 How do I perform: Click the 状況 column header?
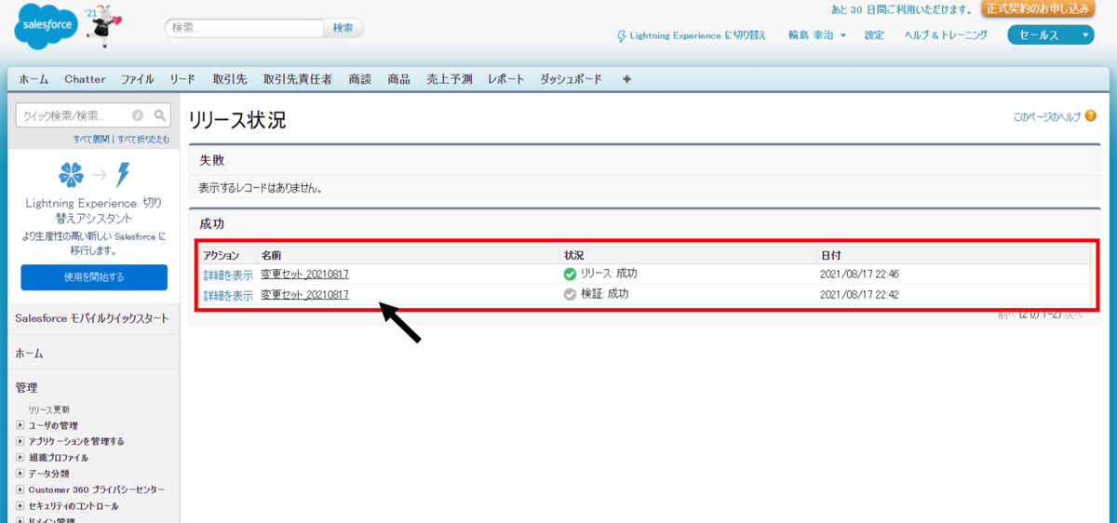pyautogui.click(x=574, y=255)
